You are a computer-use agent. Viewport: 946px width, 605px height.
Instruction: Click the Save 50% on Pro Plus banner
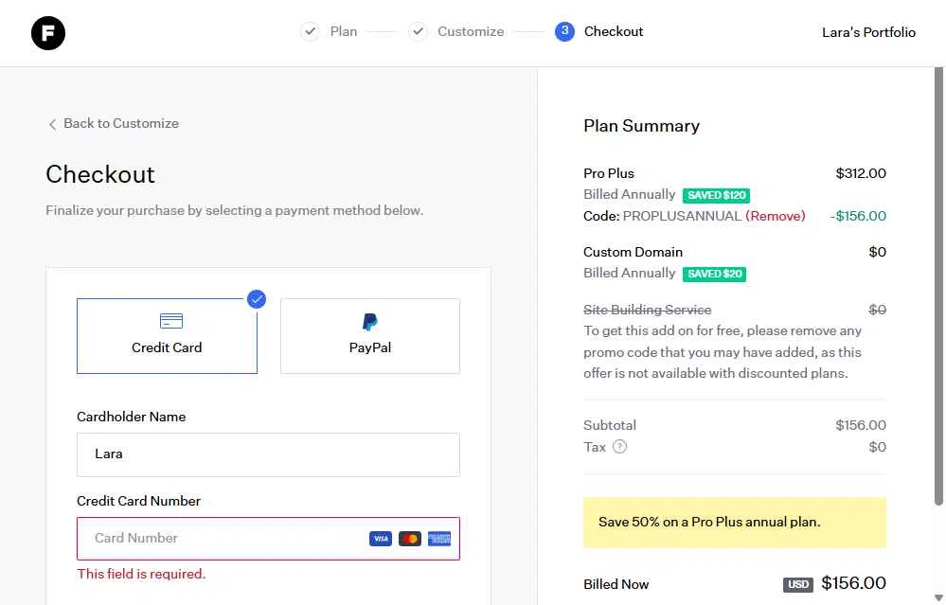click(x=734, y=523)
